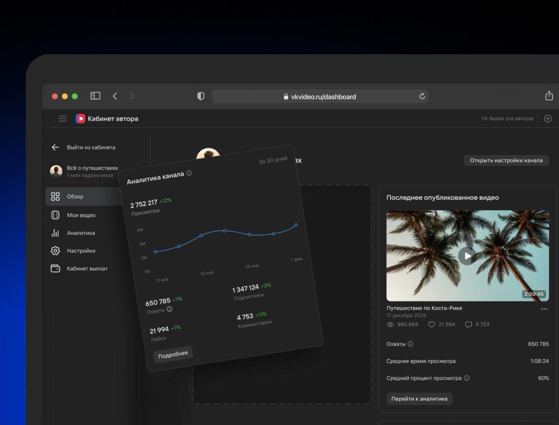Viewport: 559px width, 425px height.
Task: Open the Safari share icon
Action: 549,96
